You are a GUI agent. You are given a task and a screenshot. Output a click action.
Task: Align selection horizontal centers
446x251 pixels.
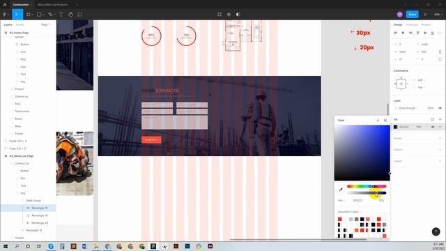[403, 33]
